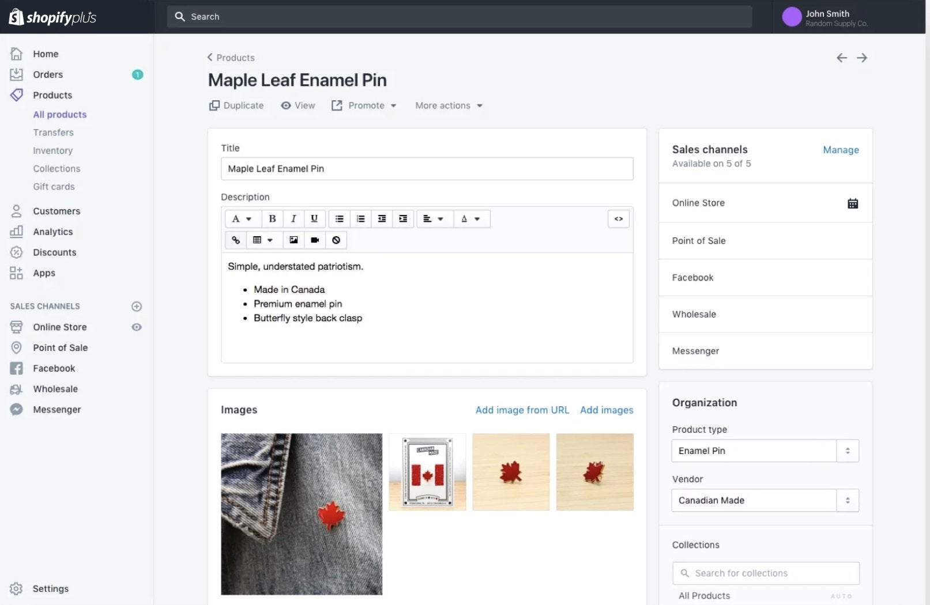
Task: Click the Bold formatting icon
Action: tap(272, 219)
